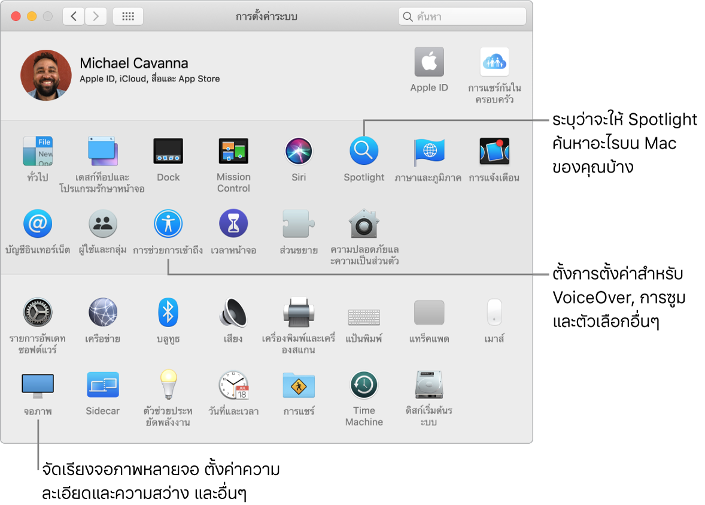Open the Sidecar preferences icon
The height and width of the screenshot is (505, 705).
point(102,385)
